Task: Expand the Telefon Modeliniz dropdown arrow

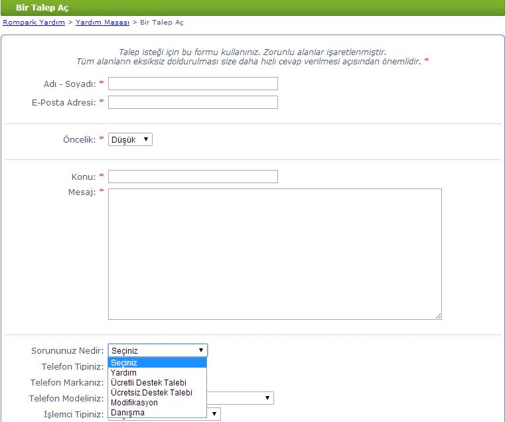Action: coord(267,398)
